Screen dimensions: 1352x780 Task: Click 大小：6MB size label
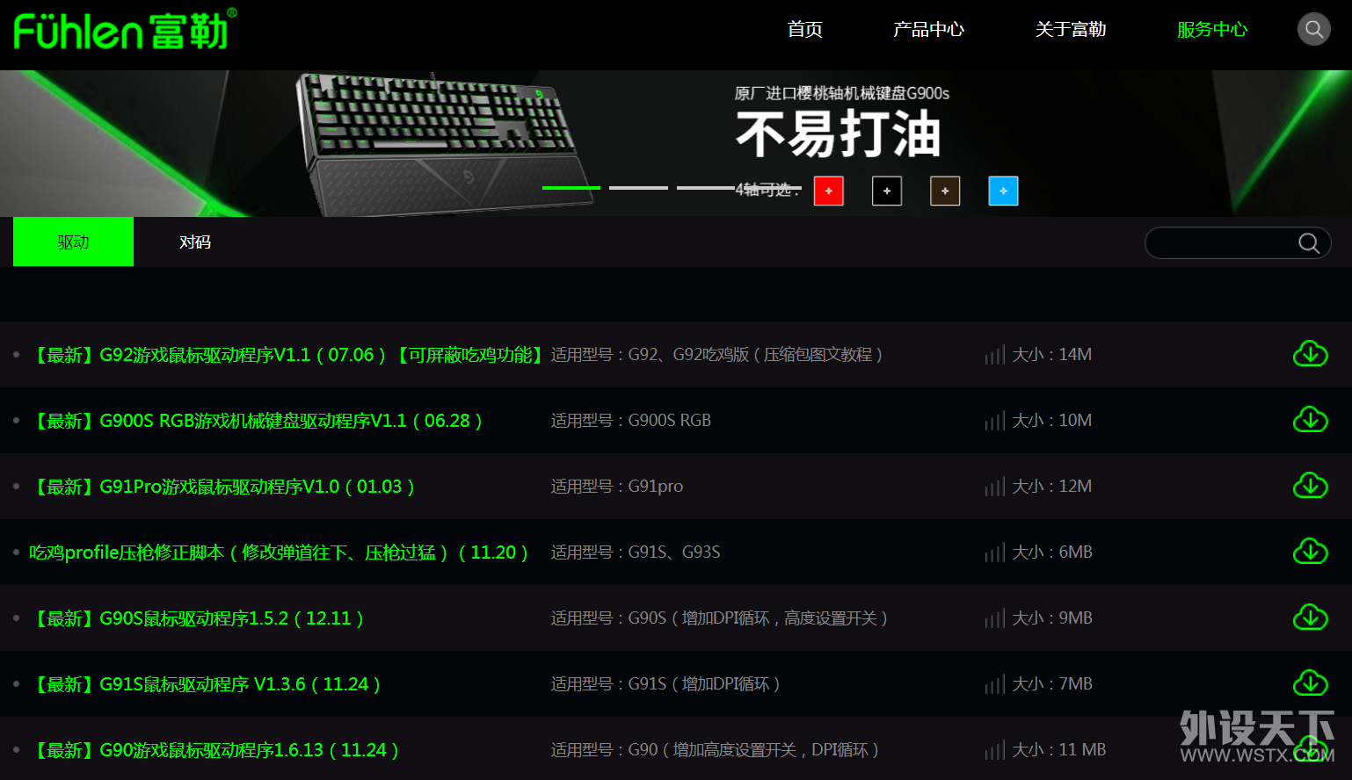click(1052, 552)
